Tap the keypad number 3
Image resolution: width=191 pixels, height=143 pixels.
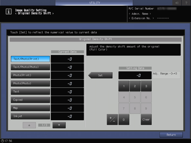(146, 86)
